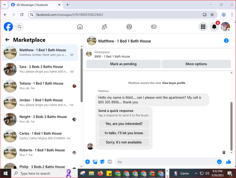Choose a sticker from the composer
The image size is (236, 178).
pyautogui.click(x=102, y=161)
